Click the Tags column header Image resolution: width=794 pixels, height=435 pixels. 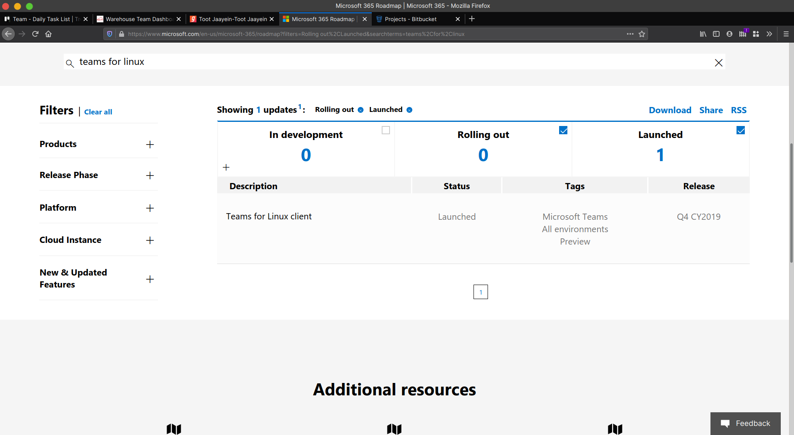point(575,186)
